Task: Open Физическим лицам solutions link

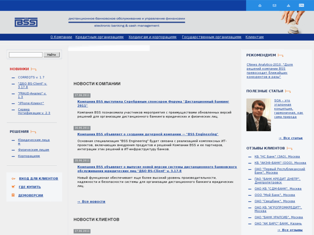Action: tap(33, 150)
